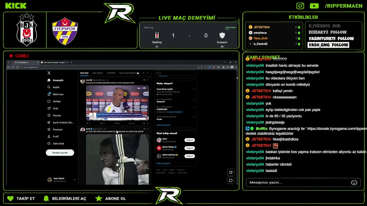Image resolution: width=367 pixels, height=206 pixels.
Task: Play berk's tweet video
Action: pyautogui.click(x=117, y=165)
